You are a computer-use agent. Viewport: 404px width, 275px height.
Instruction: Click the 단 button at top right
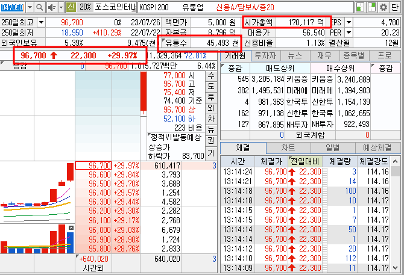click(394, 7)
